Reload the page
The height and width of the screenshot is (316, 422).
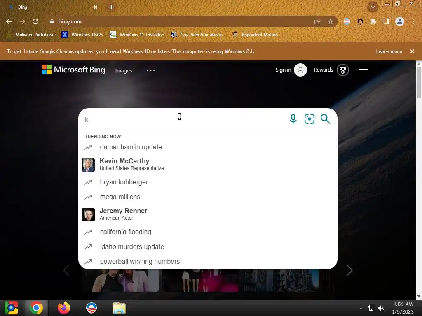(x=35, y=21)
